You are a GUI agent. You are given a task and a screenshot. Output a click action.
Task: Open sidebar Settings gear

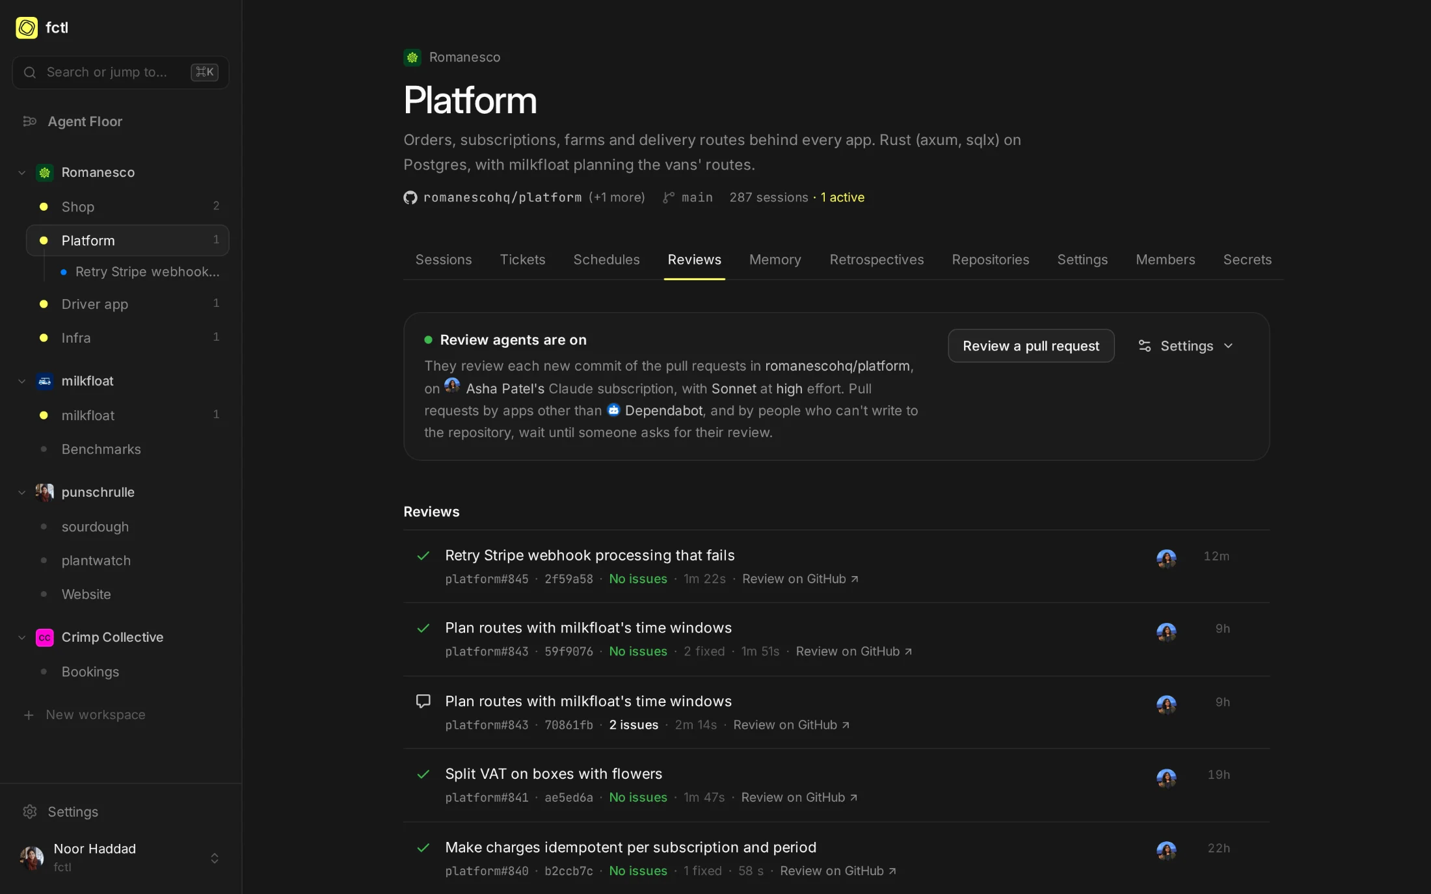(30, 811)
